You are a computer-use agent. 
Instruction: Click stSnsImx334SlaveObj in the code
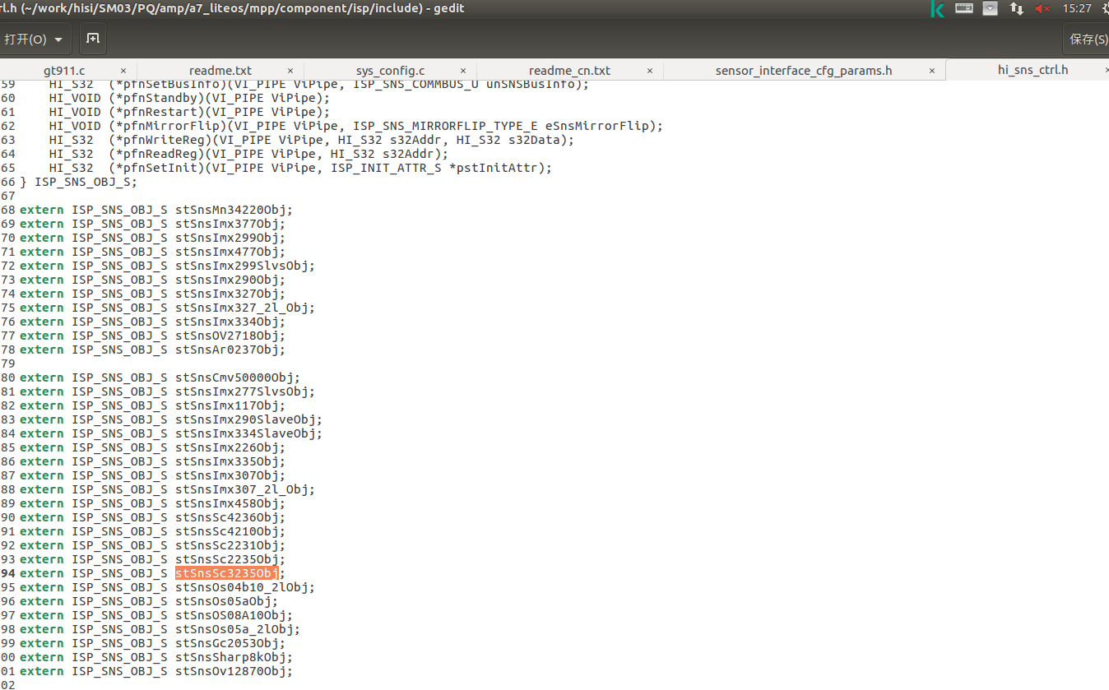pos(245,433)
